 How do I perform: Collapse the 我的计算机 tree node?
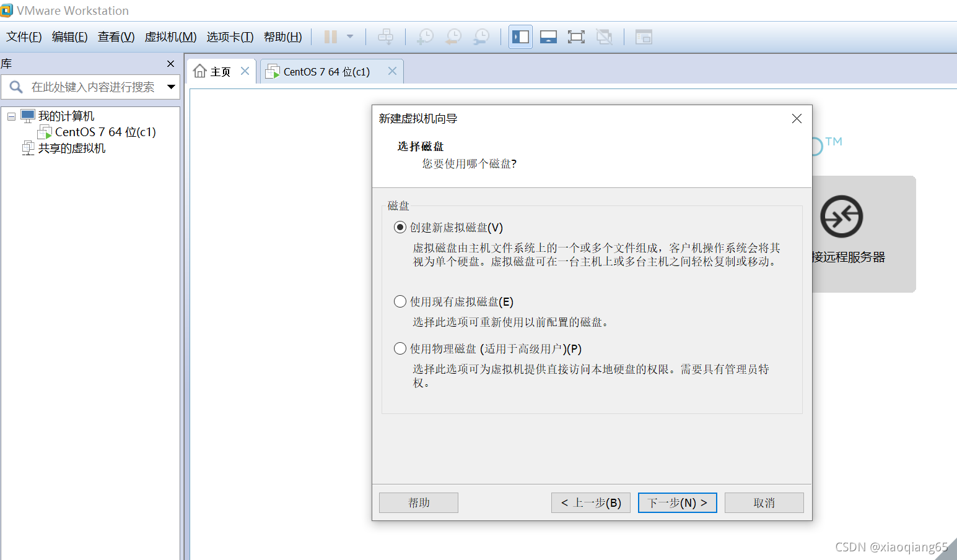pyautogui.click(x=11, y=116)
